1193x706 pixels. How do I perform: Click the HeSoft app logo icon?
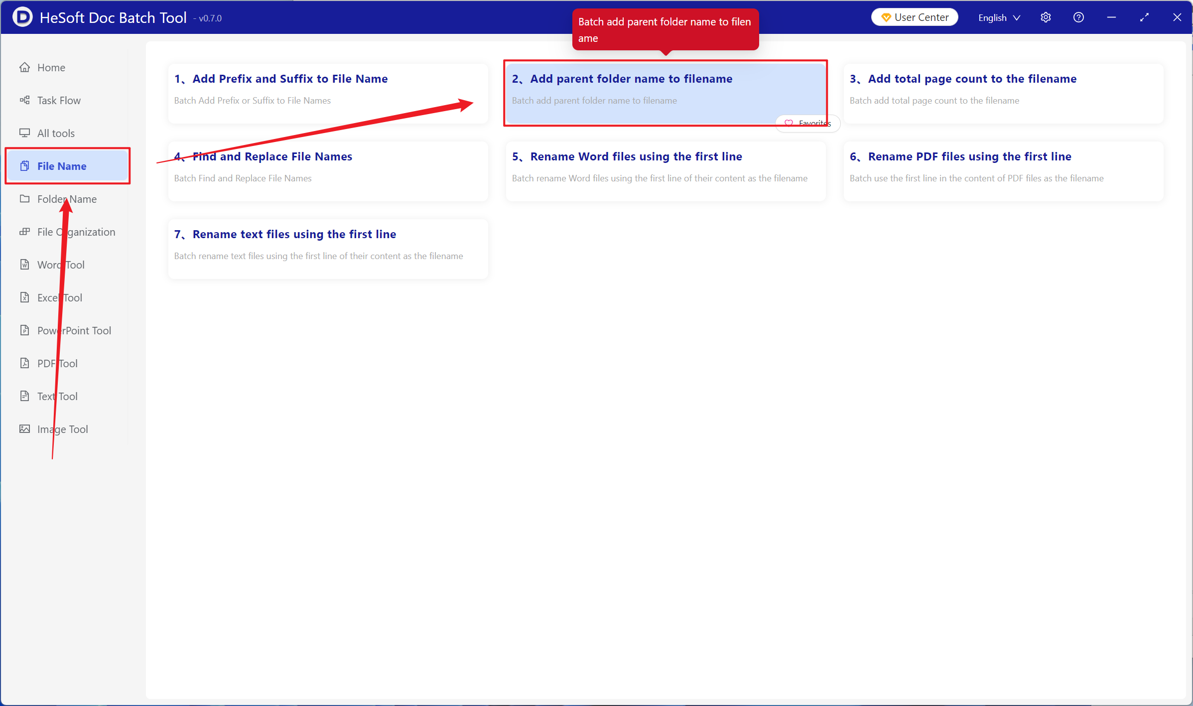coord(22,17)
